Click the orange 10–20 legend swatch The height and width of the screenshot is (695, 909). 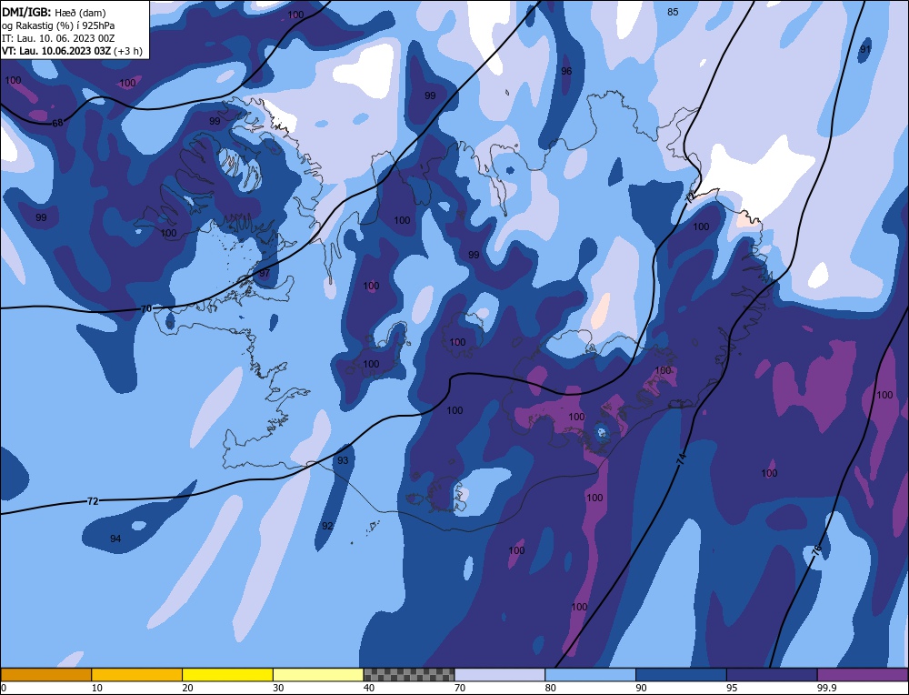[x=137, y=674]
